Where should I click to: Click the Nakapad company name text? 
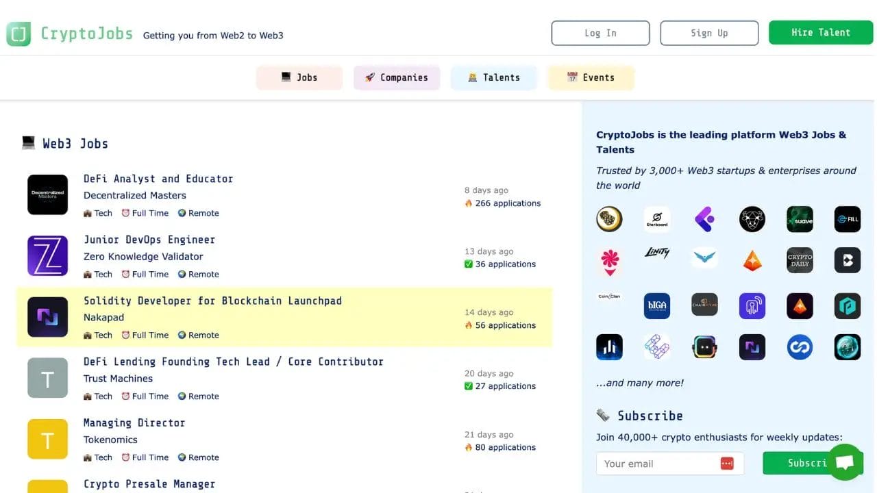tap(103, 317)
